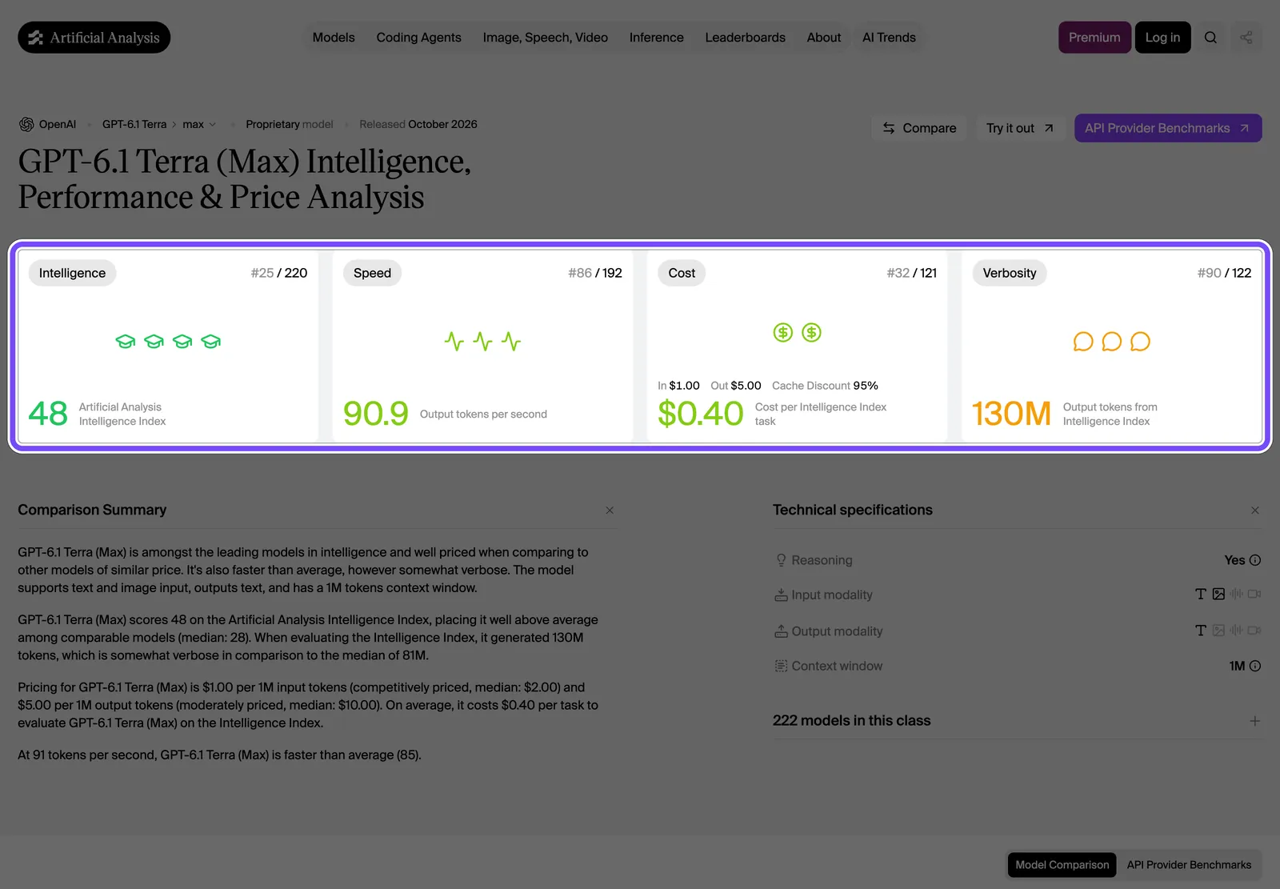The image size is (1280, 889).
Task: Open the Image, Speech, Video menu
Action: click(x=546, y=38)
